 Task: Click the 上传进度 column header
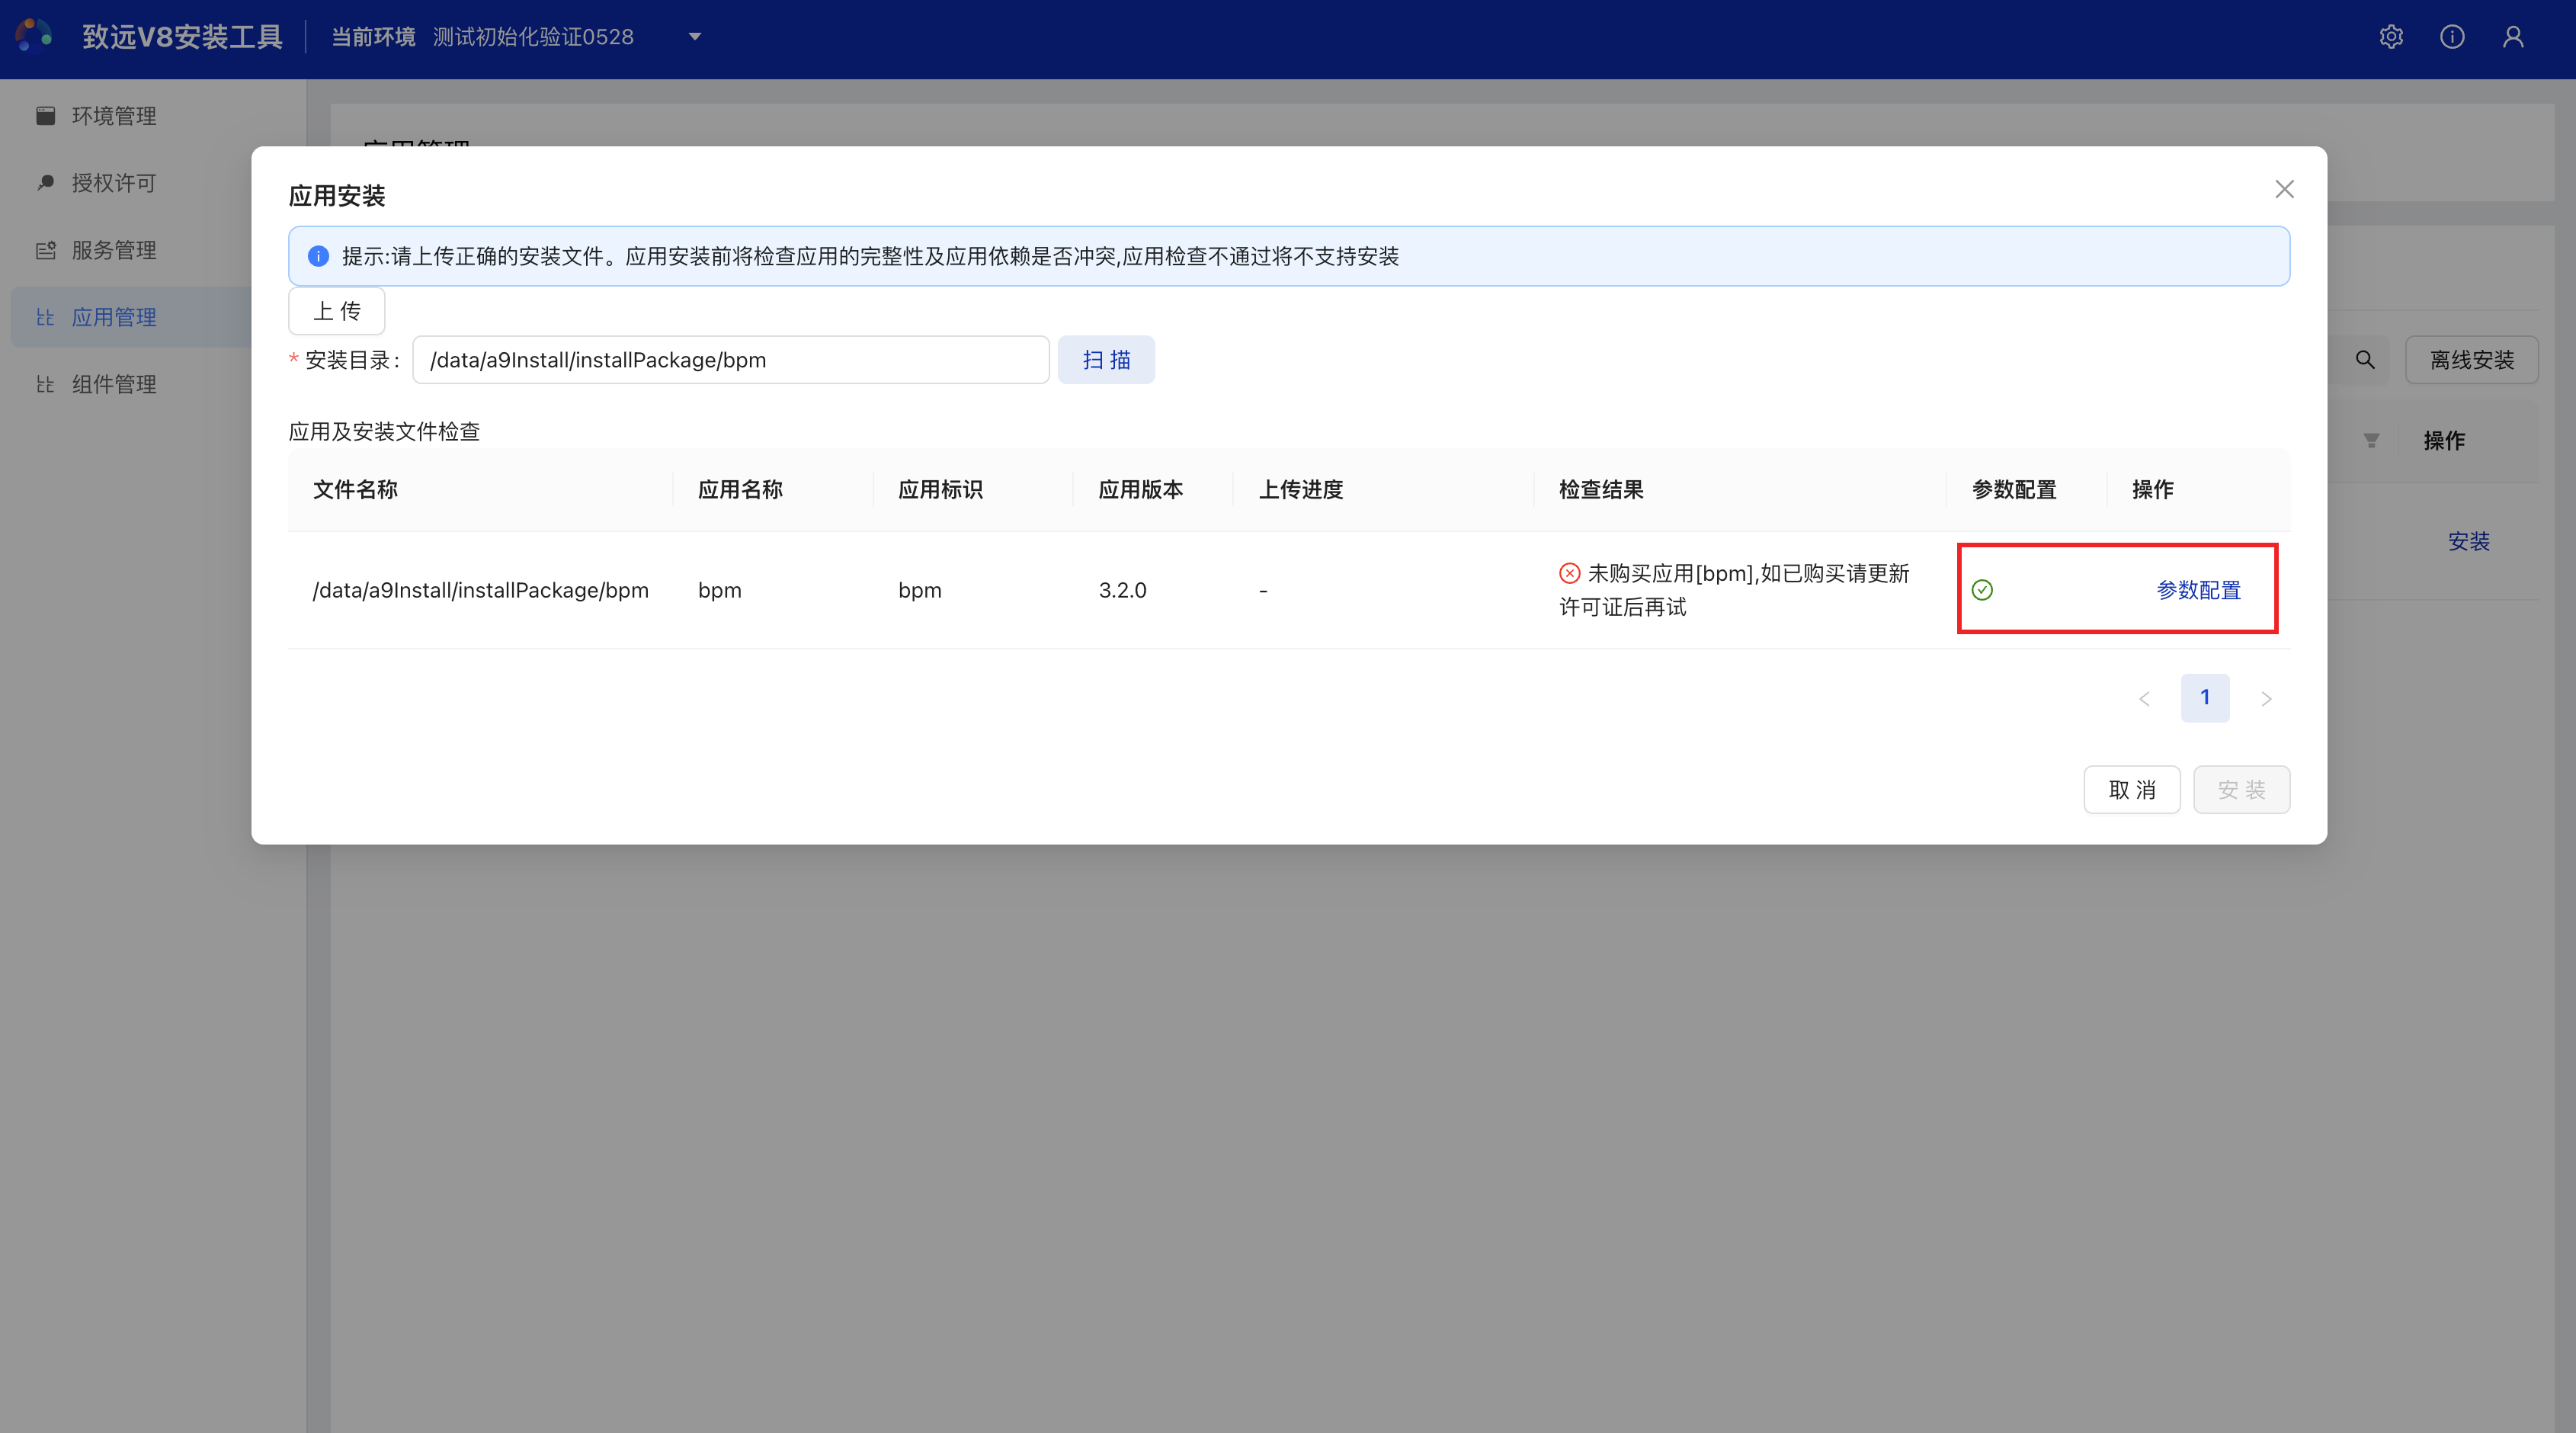[x=1300, y=490]
